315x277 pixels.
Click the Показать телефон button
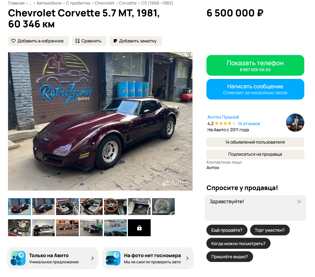[x=255, y=65]
